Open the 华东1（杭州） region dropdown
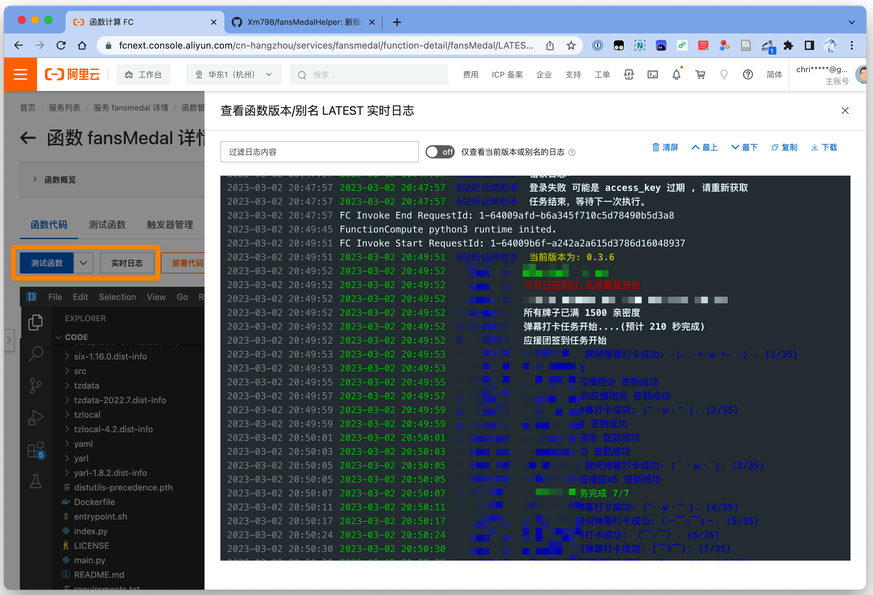Viewport: 873px width, 595px height. pos(234,75)
